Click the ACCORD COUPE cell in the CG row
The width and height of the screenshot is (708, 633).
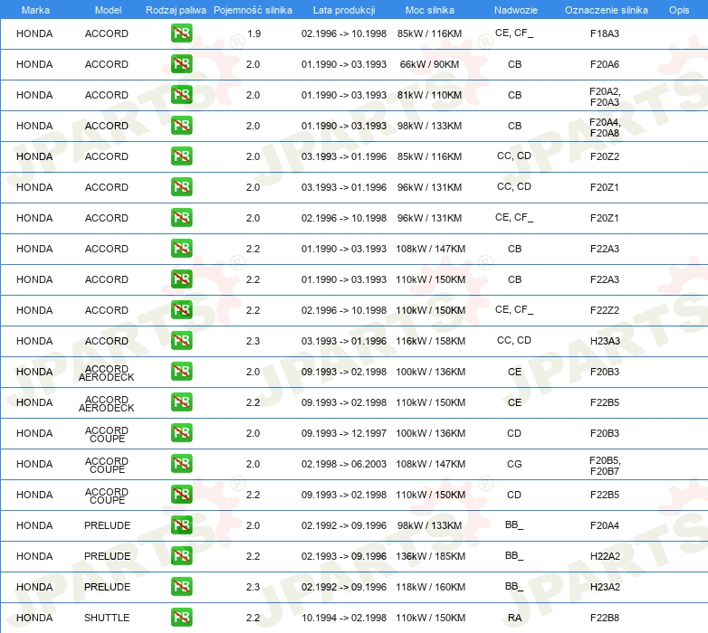[x=107, y=465]
